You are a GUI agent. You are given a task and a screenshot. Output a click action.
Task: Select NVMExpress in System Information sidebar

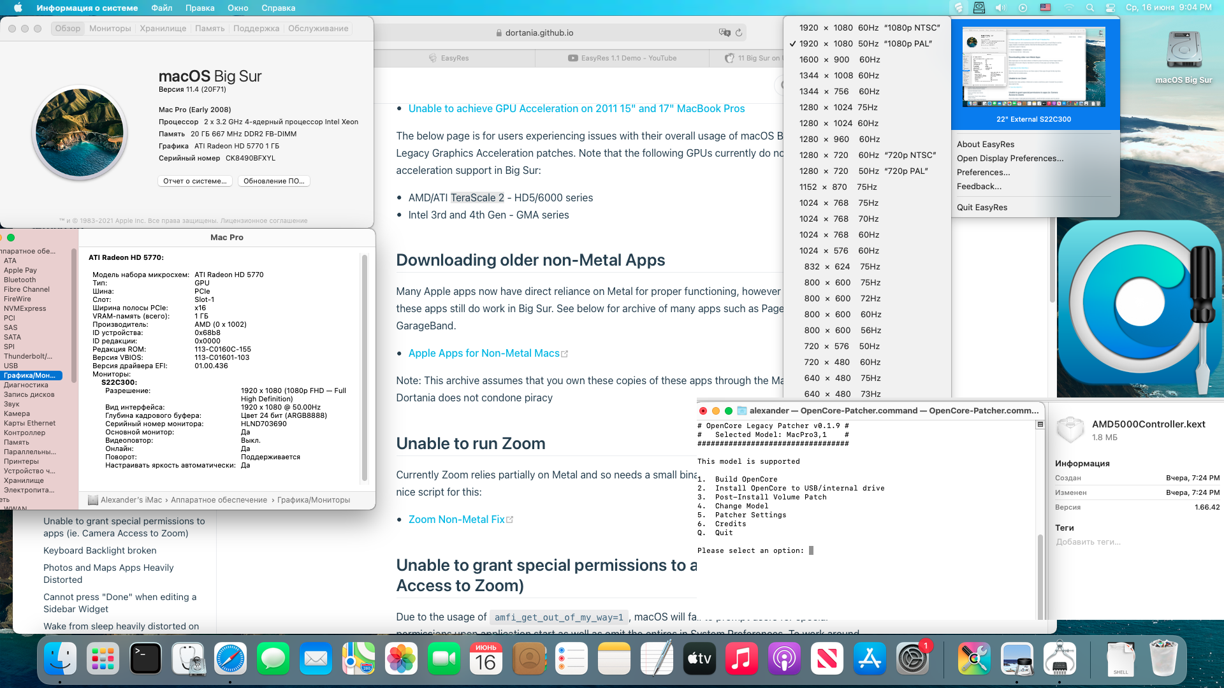(25, 308)
